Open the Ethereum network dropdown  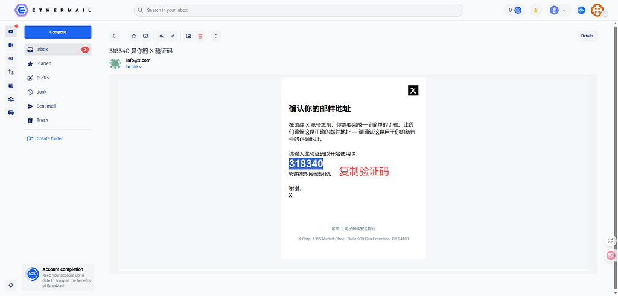coord(558,10)
